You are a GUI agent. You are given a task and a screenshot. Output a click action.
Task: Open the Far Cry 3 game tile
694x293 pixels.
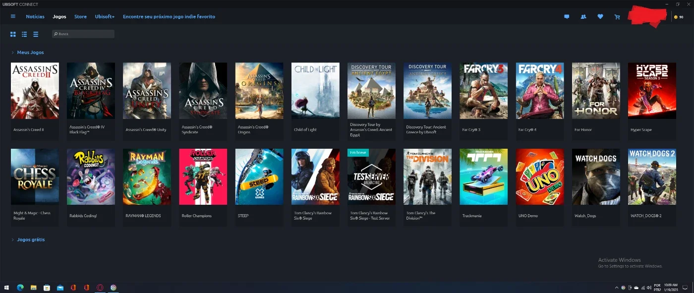[484, 101]
